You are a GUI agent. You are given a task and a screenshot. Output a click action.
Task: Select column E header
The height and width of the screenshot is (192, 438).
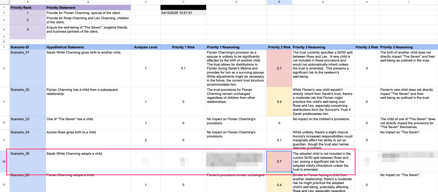[x=236, y=2]
